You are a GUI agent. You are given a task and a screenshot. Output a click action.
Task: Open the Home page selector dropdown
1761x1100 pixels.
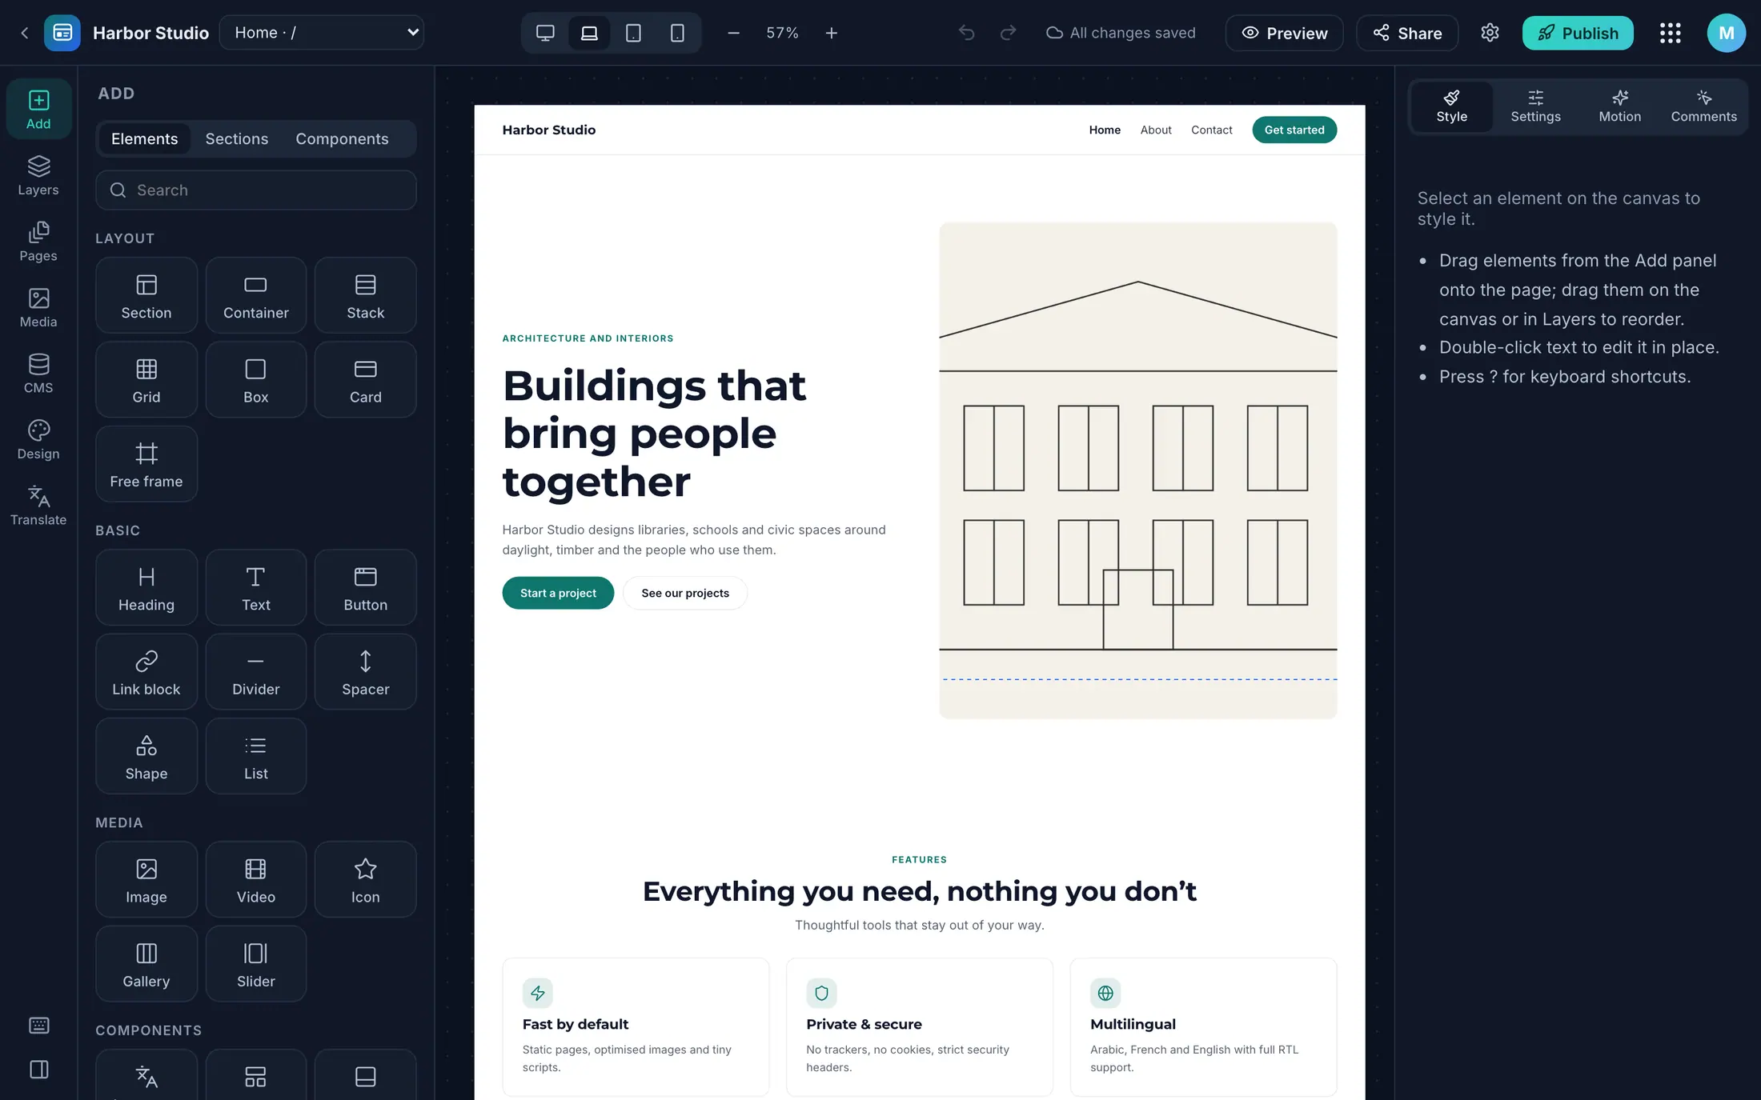[322, 33]
